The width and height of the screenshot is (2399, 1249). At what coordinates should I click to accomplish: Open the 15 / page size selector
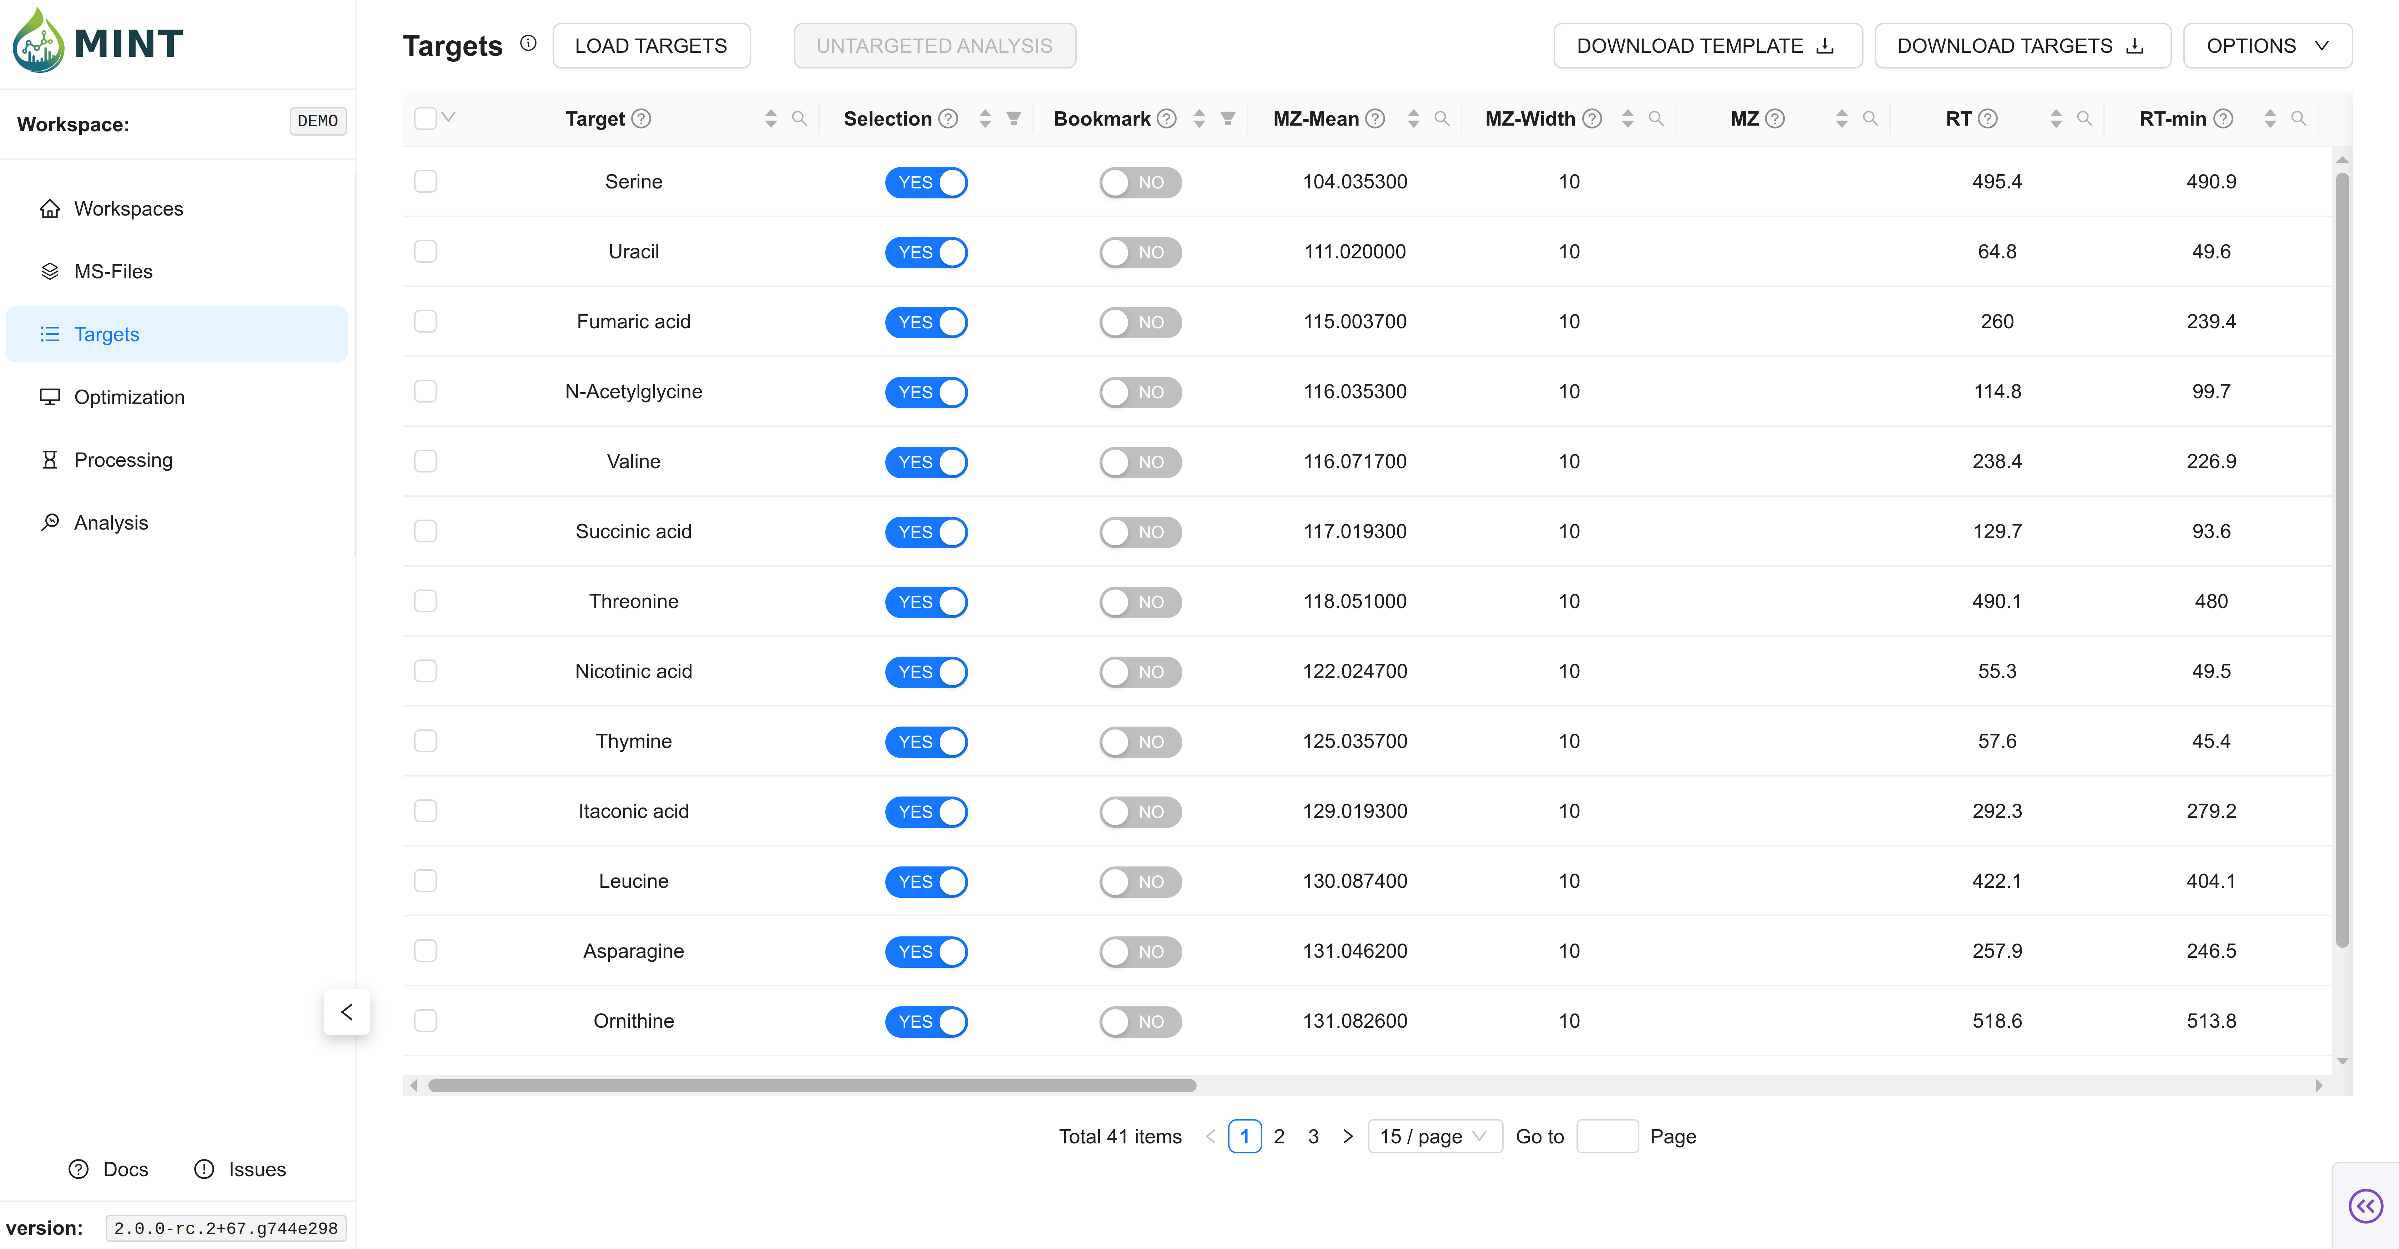(x=1433, y=1136)
